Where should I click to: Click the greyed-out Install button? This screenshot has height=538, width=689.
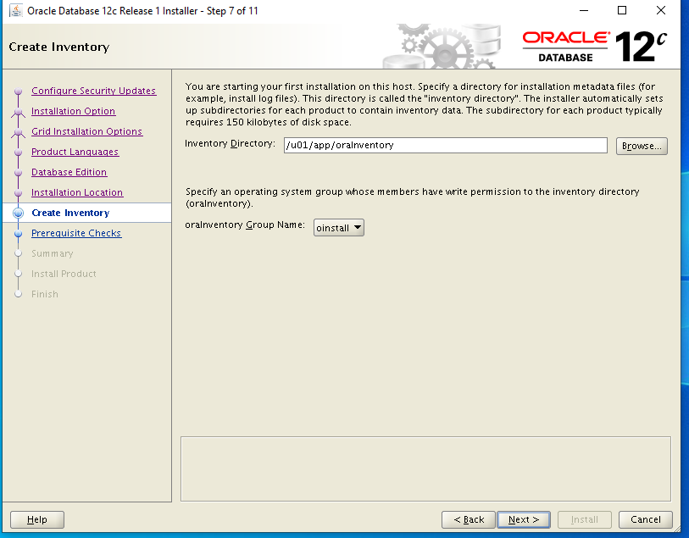[x=585, y=519]
